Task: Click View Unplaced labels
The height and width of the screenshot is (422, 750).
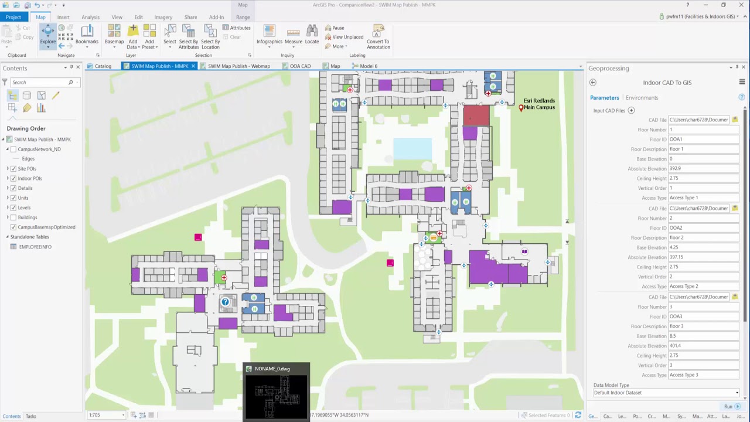Action: 344,37
